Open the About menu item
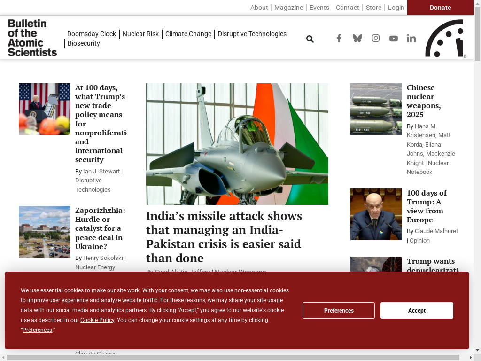This screenshot has width=481, height=361. 259,8
